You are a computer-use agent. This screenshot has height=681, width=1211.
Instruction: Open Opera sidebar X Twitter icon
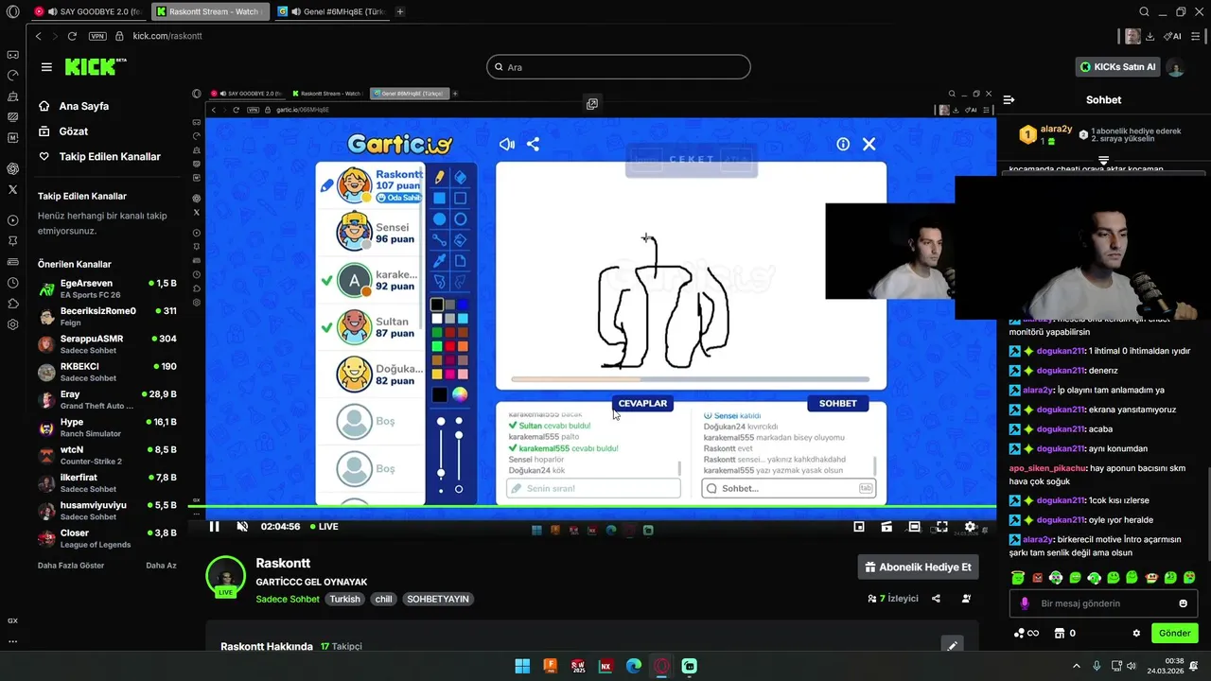coord(12,189)
